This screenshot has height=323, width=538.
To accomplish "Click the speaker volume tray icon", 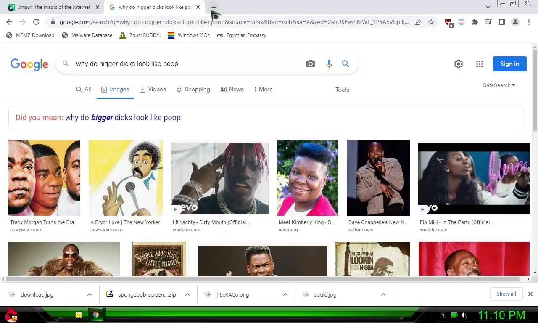I will coord(464,315).
